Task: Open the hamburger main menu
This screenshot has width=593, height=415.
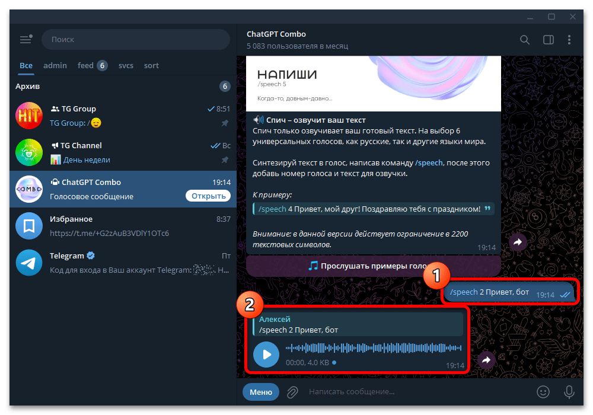Action: point(26,39)
